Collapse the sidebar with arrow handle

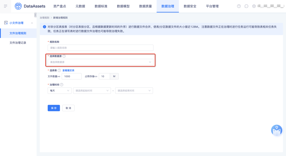tap(35, 15)
